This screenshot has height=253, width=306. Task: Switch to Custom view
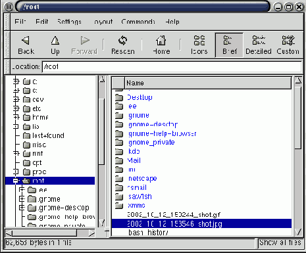click(288, 45)
